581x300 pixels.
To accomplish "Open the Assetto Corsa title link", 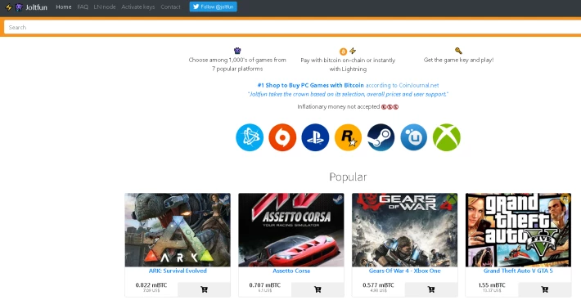I will pyautogui.click(x=291, y=271).
